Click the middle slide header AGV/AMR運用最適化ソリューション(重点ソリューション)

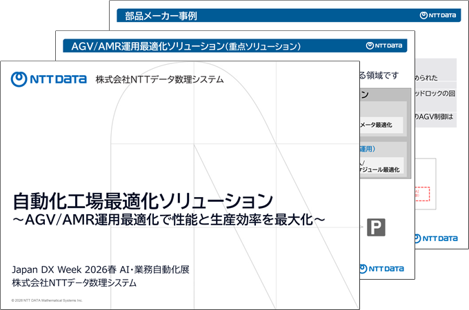[186, 46]
